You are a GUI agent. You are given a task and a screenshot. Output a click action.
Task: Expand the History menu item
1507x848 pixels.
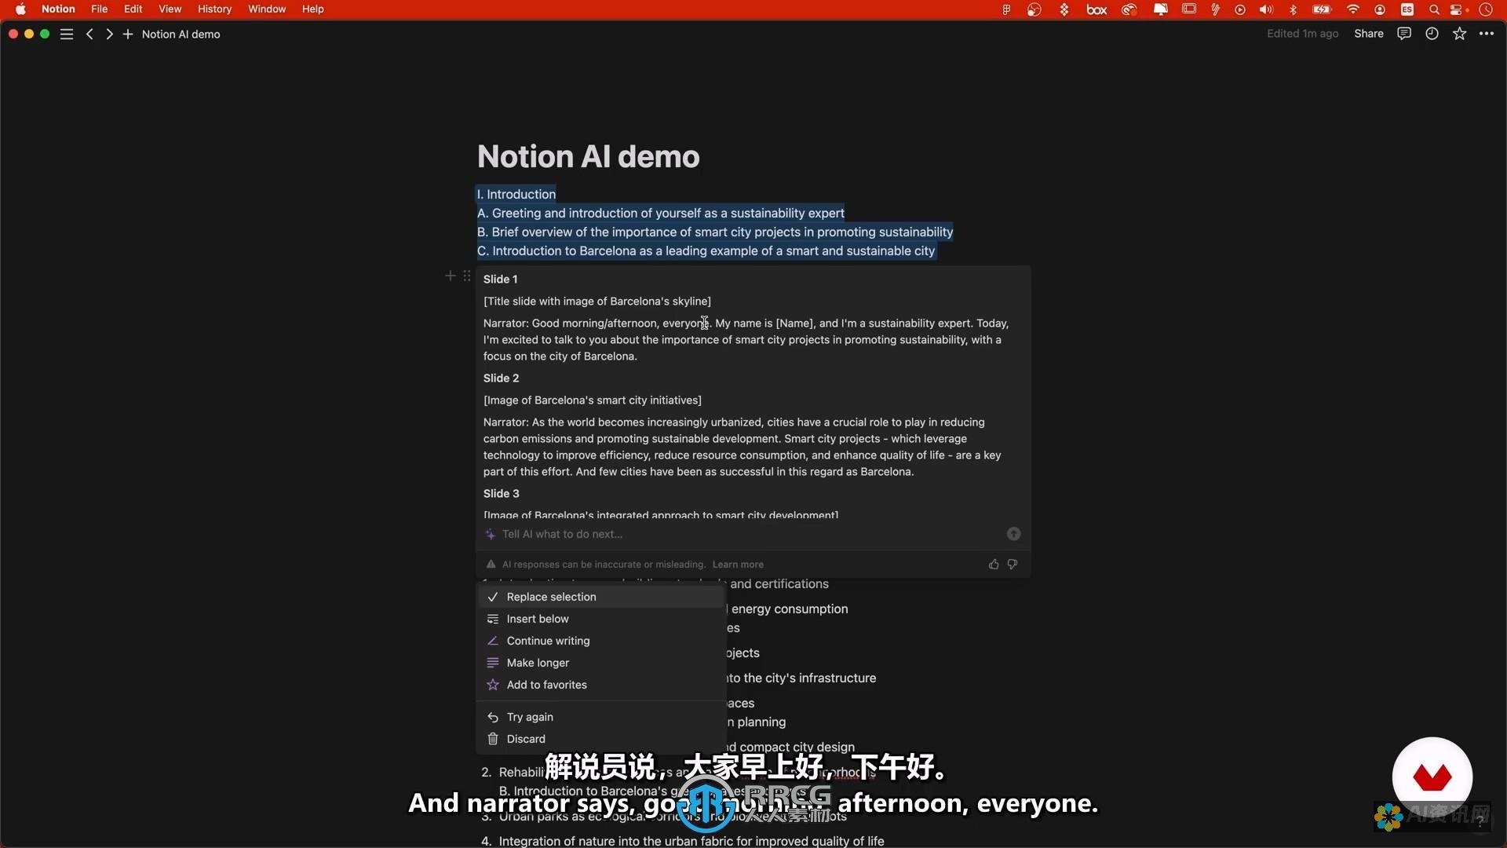click(214, 9)
